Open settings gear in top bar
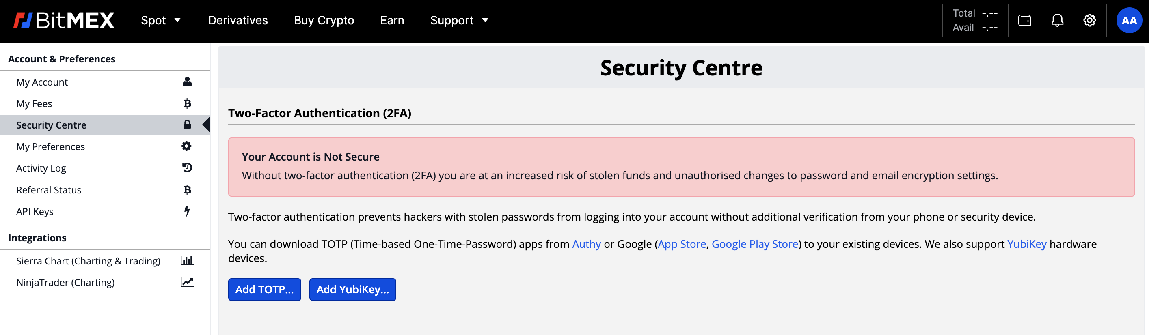1149x335 pixels. (1089, 21)
